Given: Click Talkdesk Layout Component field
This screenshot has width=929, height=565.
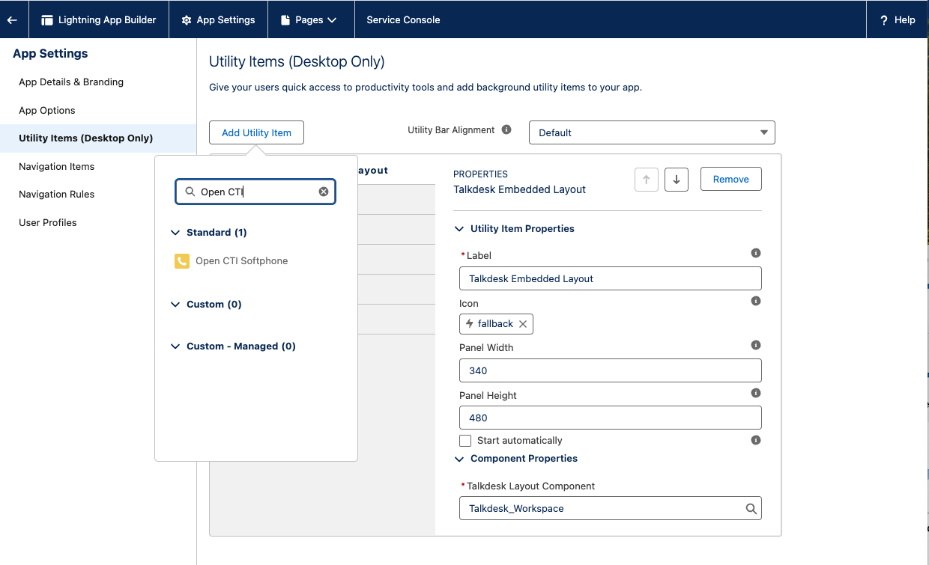Looking at the screenshot, I should coord(610,508).
